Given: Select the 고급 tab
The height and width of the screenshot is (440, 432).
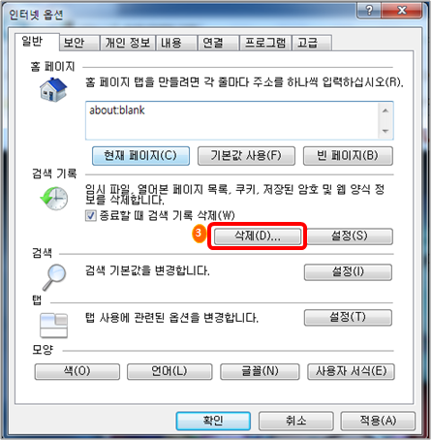Looking at the screenshot, I should (312, 43).
